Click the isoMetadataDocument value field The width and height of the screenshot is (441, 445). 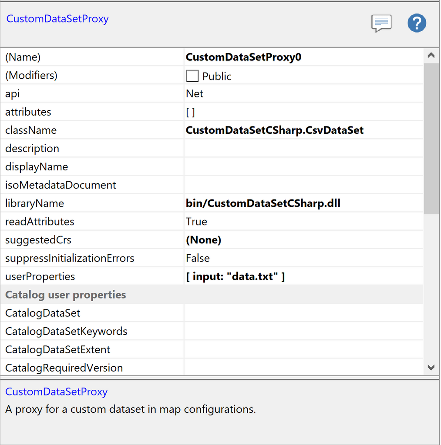[x=303, y=185]
